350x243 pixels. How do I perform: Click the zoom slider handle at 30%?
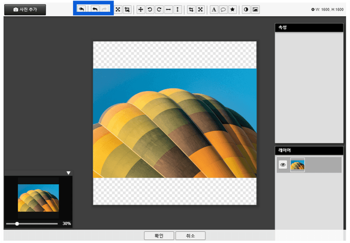coord(17,224)
